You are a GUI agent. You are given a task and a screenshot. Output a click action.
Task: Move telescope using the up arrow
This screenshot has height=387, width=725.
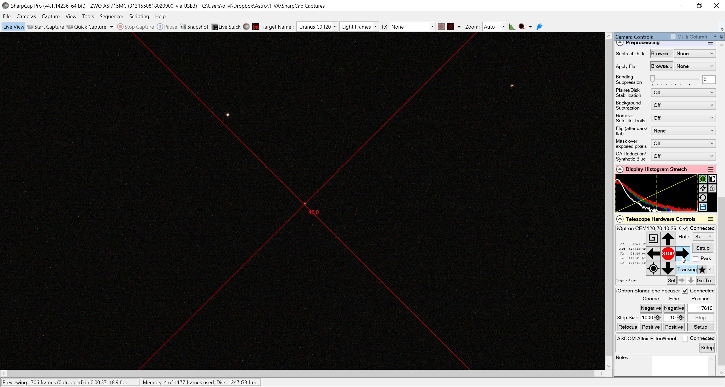(x=668, y=239)
